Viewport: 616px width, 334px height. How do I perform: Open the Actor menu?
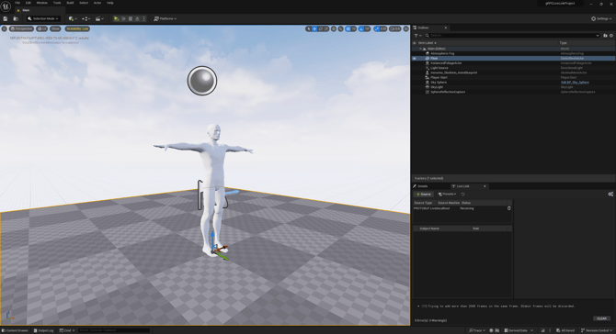[x=97, y=3]
